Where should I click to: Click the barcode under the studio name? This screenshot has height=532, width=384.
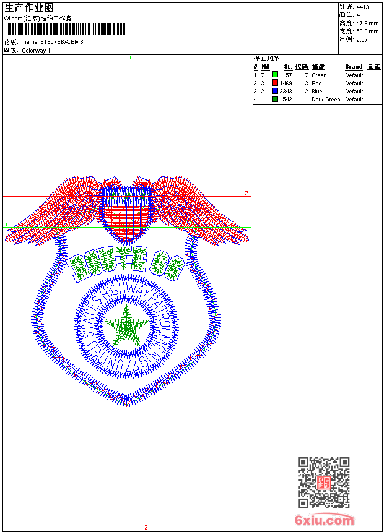[65, 29]
